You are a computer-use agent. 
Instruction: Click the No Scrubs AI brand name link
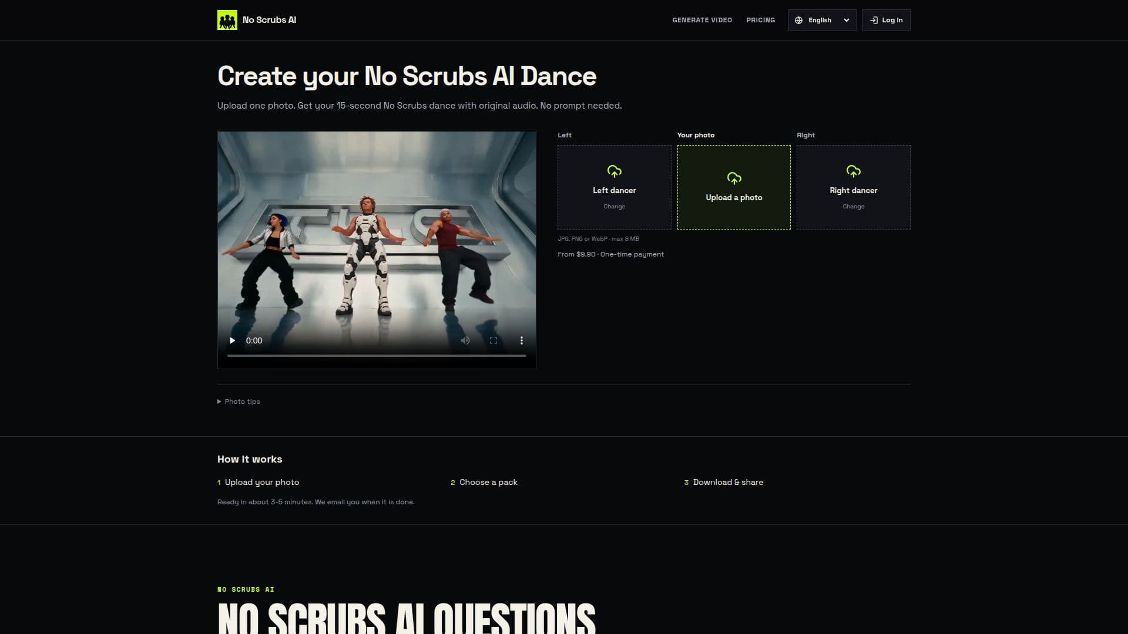pos(269,20)
